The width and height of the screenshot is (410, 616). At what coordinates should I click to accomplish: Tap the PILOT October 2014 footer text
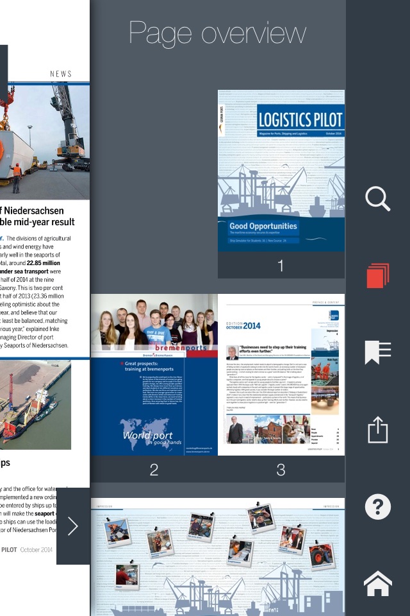pos(27,550)
